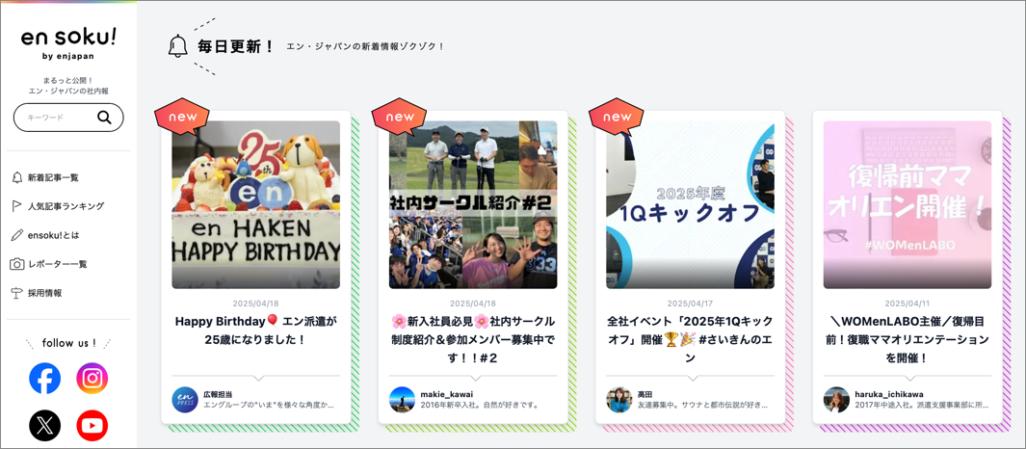Click the flag icon beside 人気記事ランキング
This screenshot has height=449, width=1026.
pos(17,206)
